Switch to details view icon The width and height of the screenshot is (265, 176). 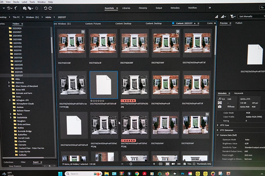point(173,164)
